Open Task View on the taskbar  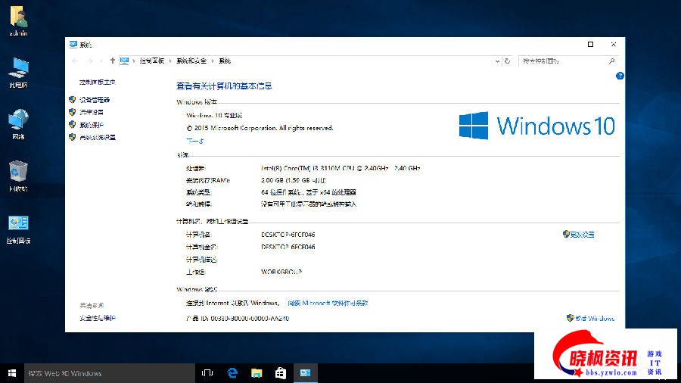coord(208,373)
